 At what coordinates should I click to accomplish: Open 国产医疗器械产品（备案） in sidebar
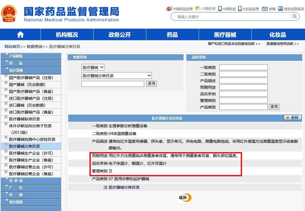[31, 91]
